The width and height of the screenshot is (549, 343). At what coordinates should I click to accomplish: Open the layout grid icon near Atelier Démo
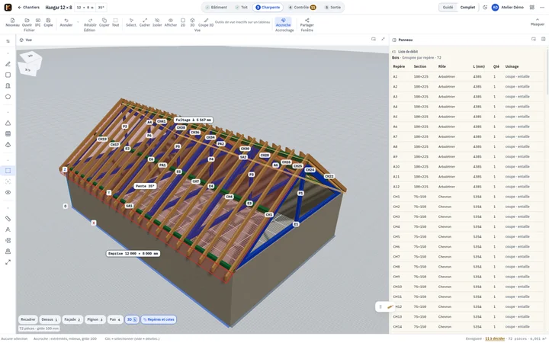coord(532,8)
